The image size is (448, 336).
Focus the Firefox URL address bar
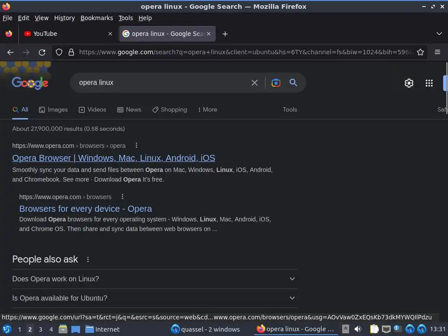pos(246,52)
